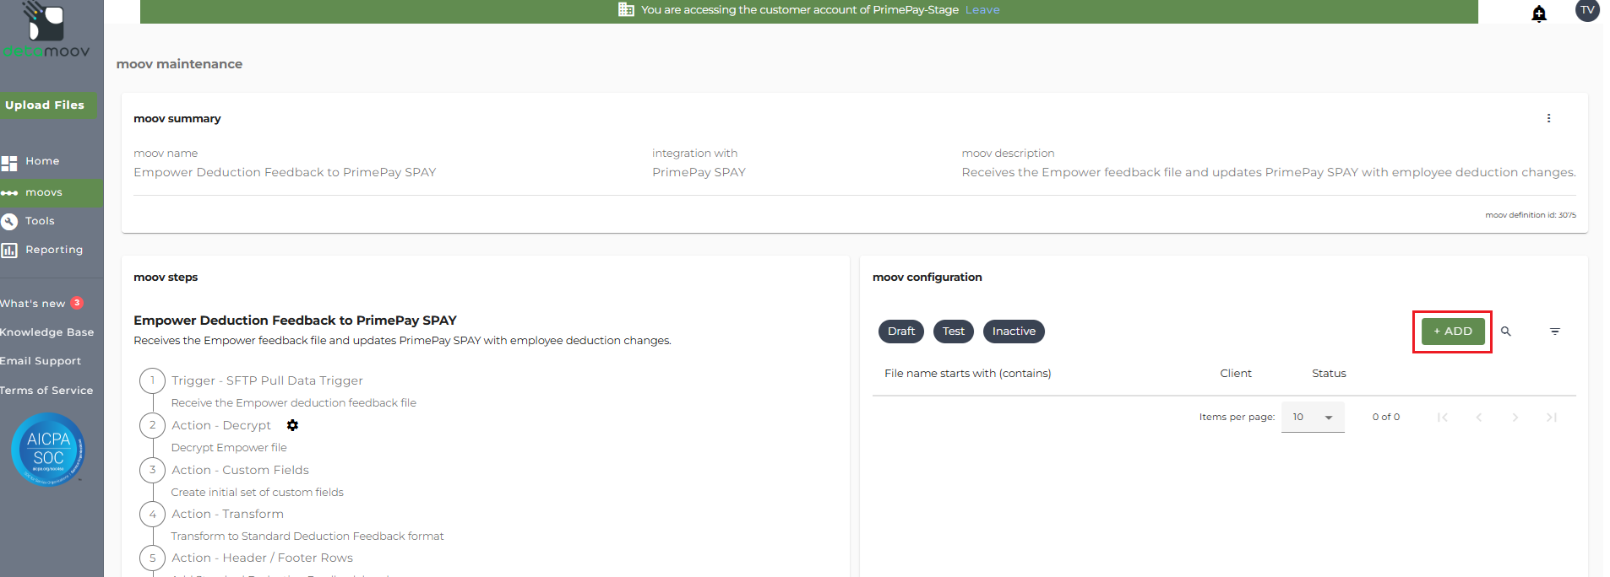1610x577 pixels.
Task: Click the Upload Files button
Action: coord(46,105)
